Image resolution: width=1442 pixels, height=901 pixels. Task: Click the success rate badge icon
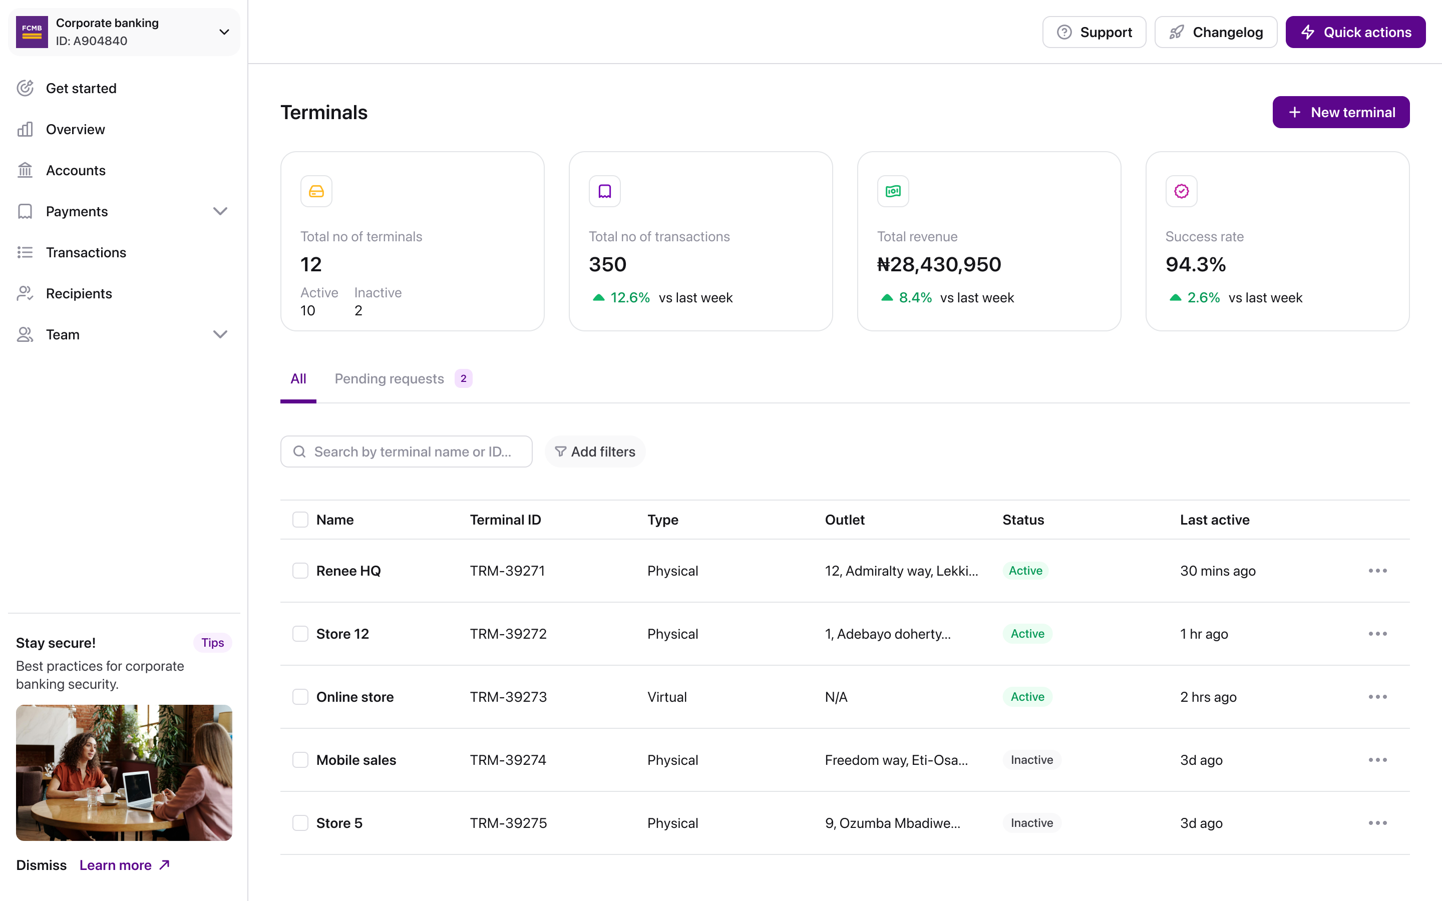(1182, 191)
